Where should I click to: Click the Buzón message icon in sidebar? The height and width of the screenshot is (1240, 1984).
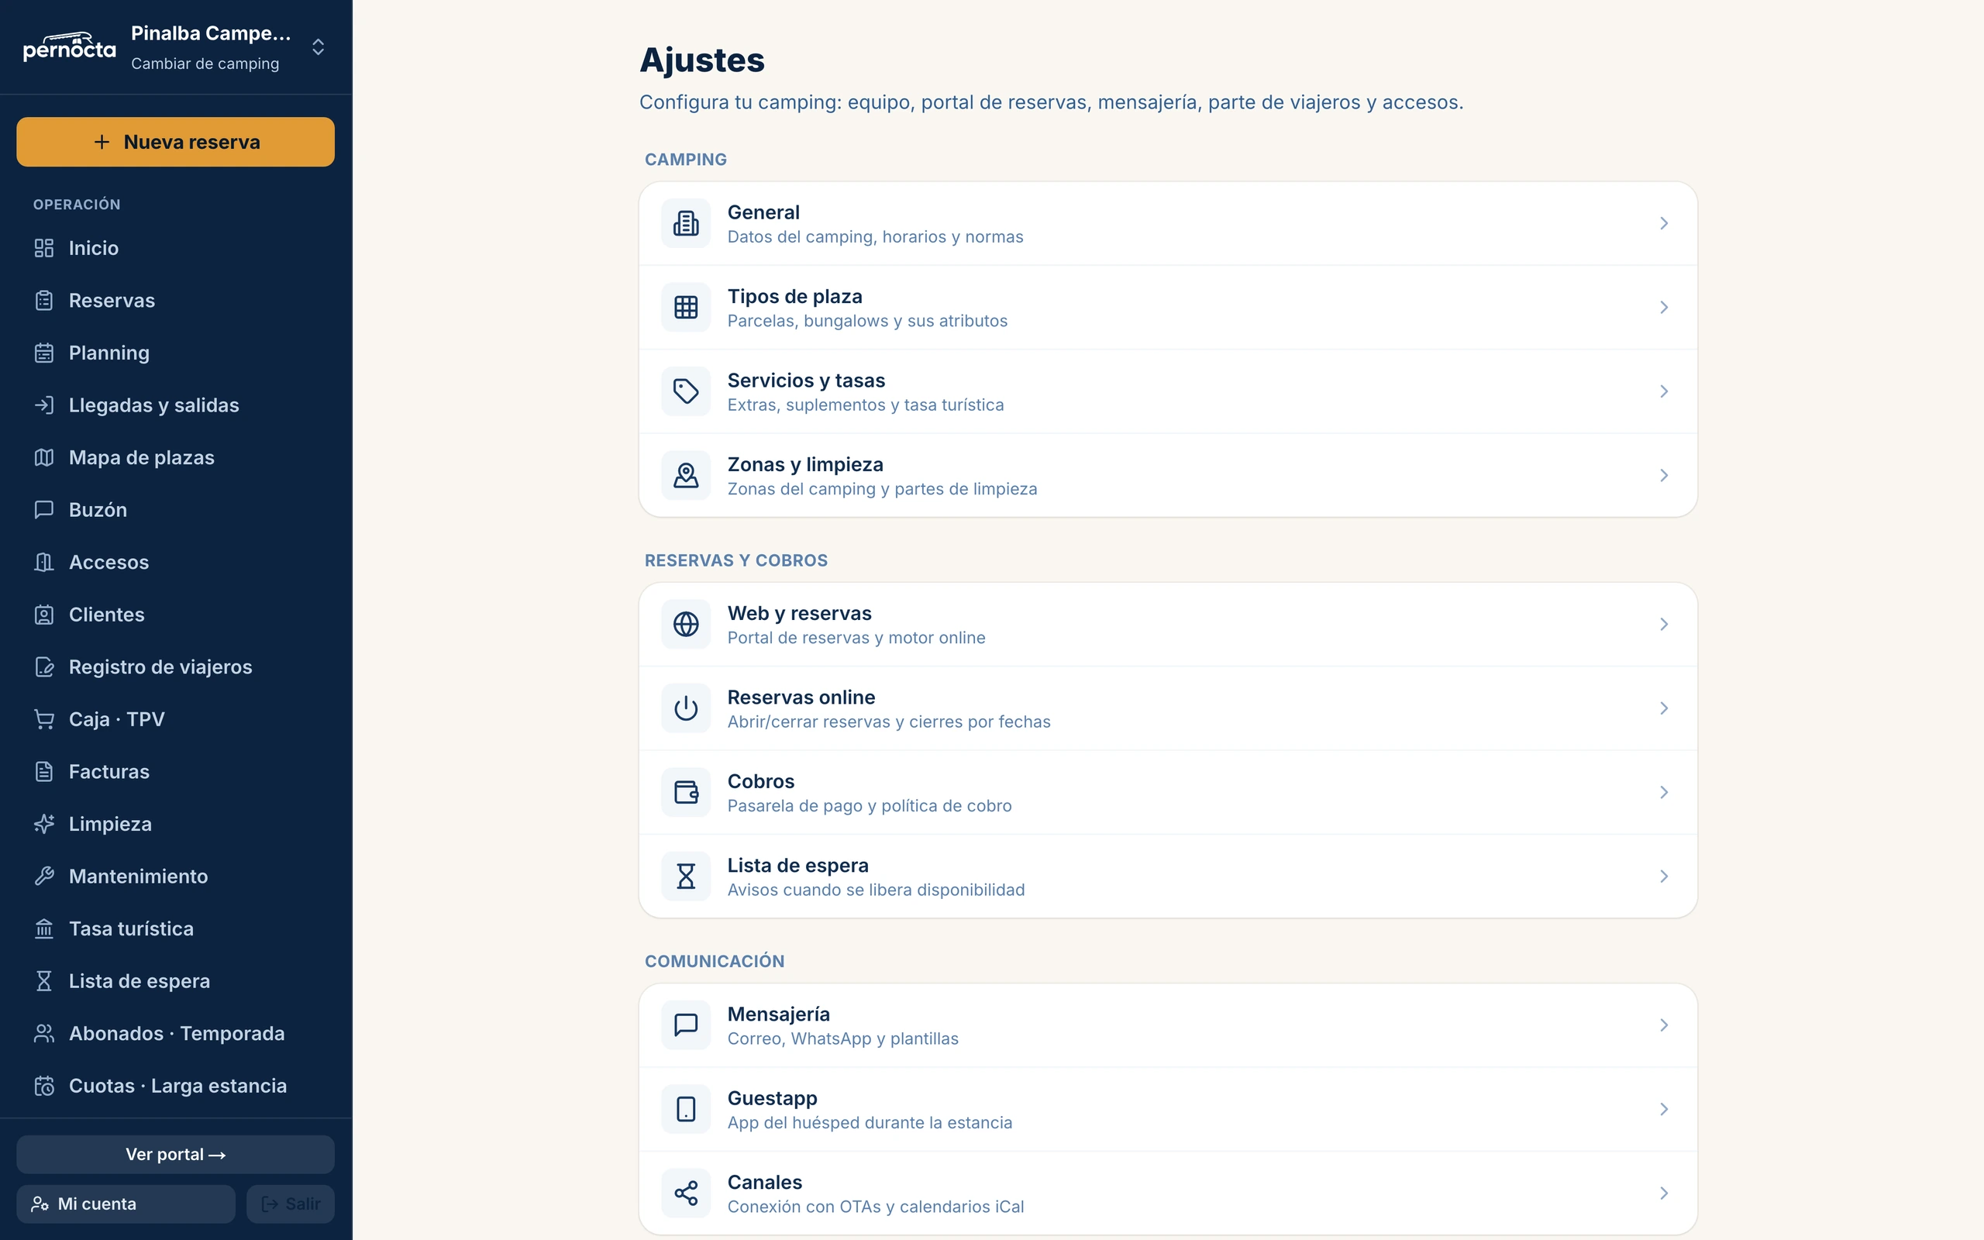coord(44,510)
